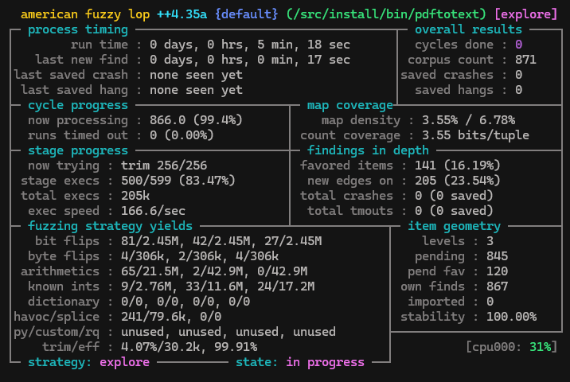Select the 'stage progress' section heading
Image resolution: width=570 pixels, height=382 pixels.
point(77,150)
